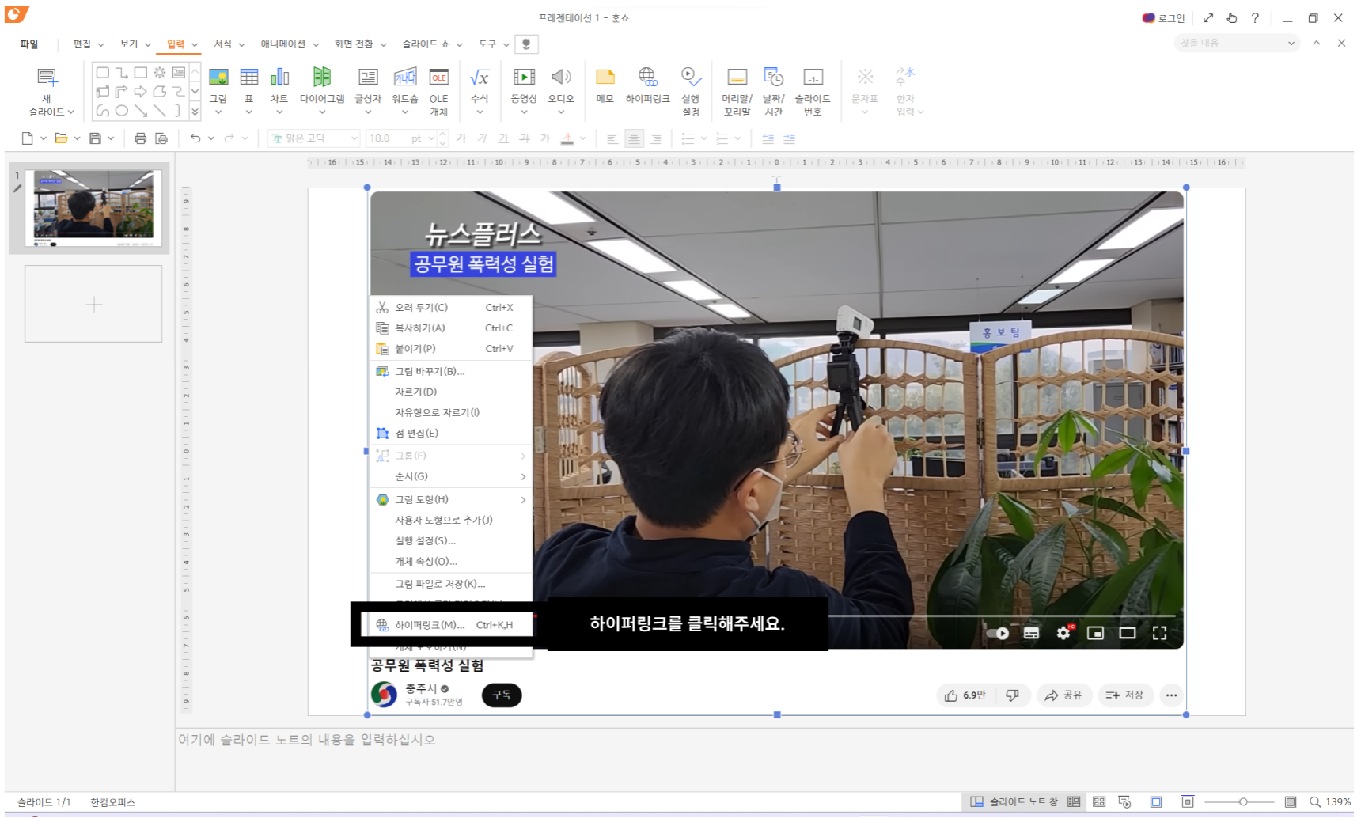Open print preview icon
This screenshot has height=822, width=1361.
161,138
